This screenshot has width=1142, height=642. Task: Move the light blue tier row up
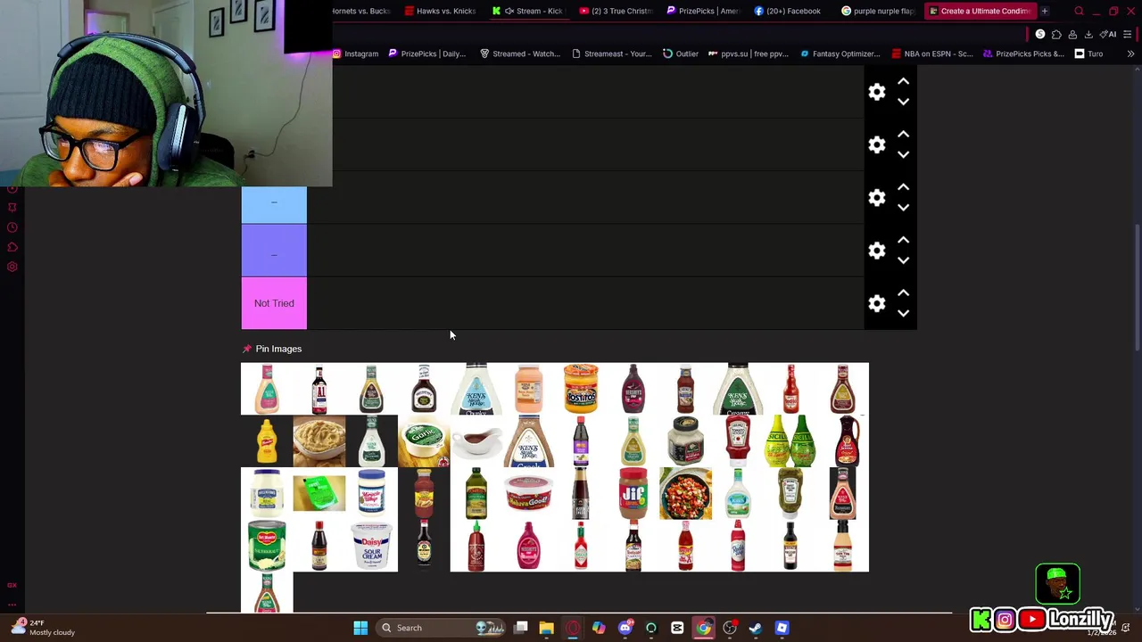tap(903, 186)
